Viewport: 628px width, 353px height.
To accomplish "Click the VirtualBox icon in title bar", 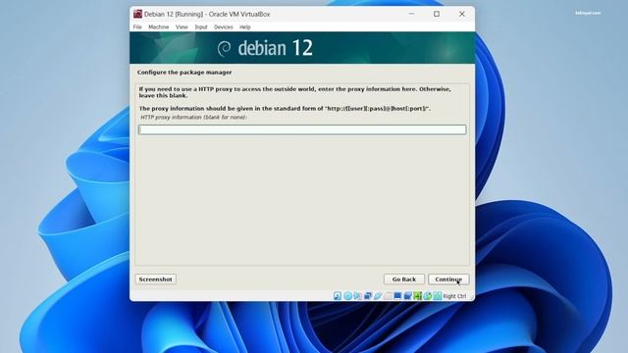I will click(x=137, y=14).
